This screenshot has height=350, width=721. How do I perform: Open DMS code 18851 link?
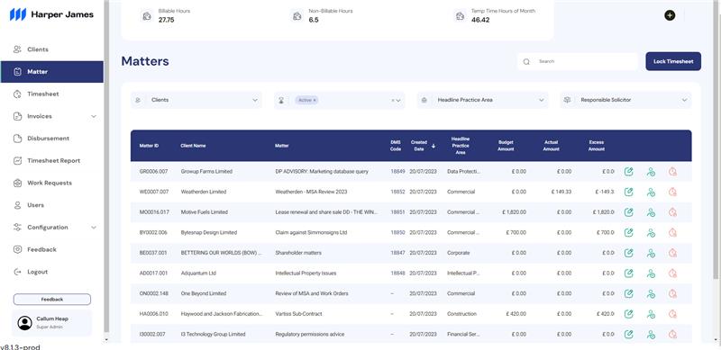click(x=397, y=212)
